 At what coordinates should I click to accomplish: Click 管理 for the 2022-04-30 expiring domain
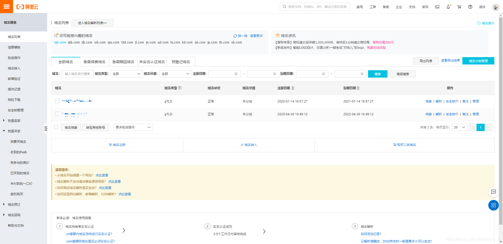point(475,114)
